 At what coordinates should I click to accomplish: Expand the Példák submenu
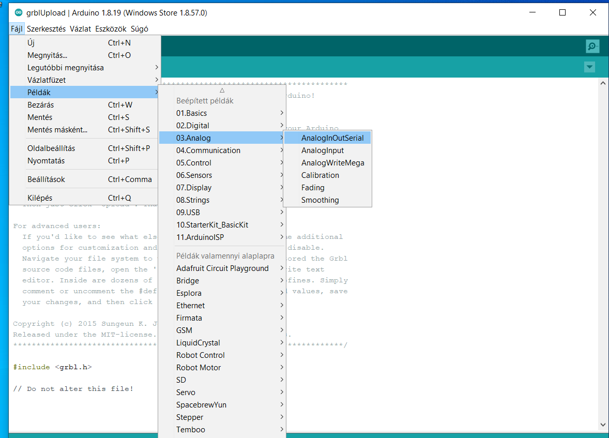point(84,93)
